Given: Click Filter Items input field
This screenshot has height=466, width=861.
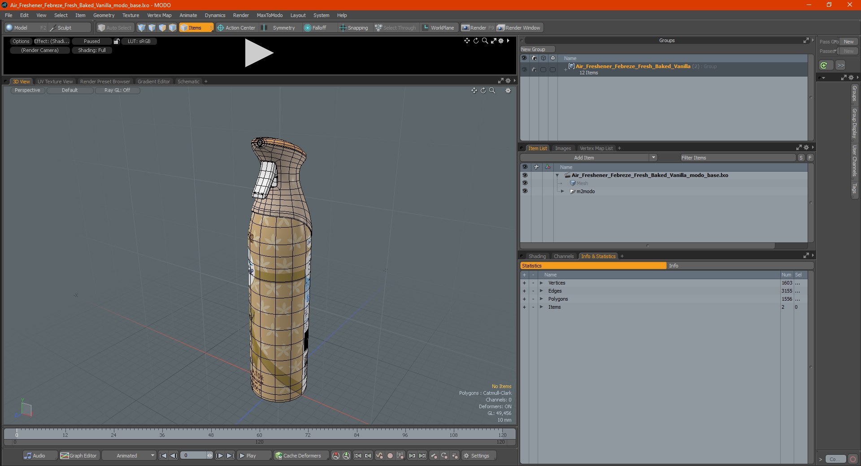Looking at the screenshot, I should (738, 158).
